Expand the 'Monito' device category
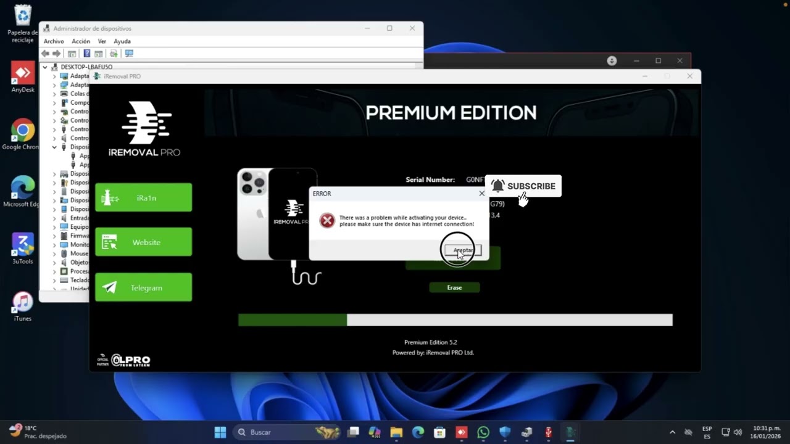Screen dimensions: 790x444 (x=54, y=245)
